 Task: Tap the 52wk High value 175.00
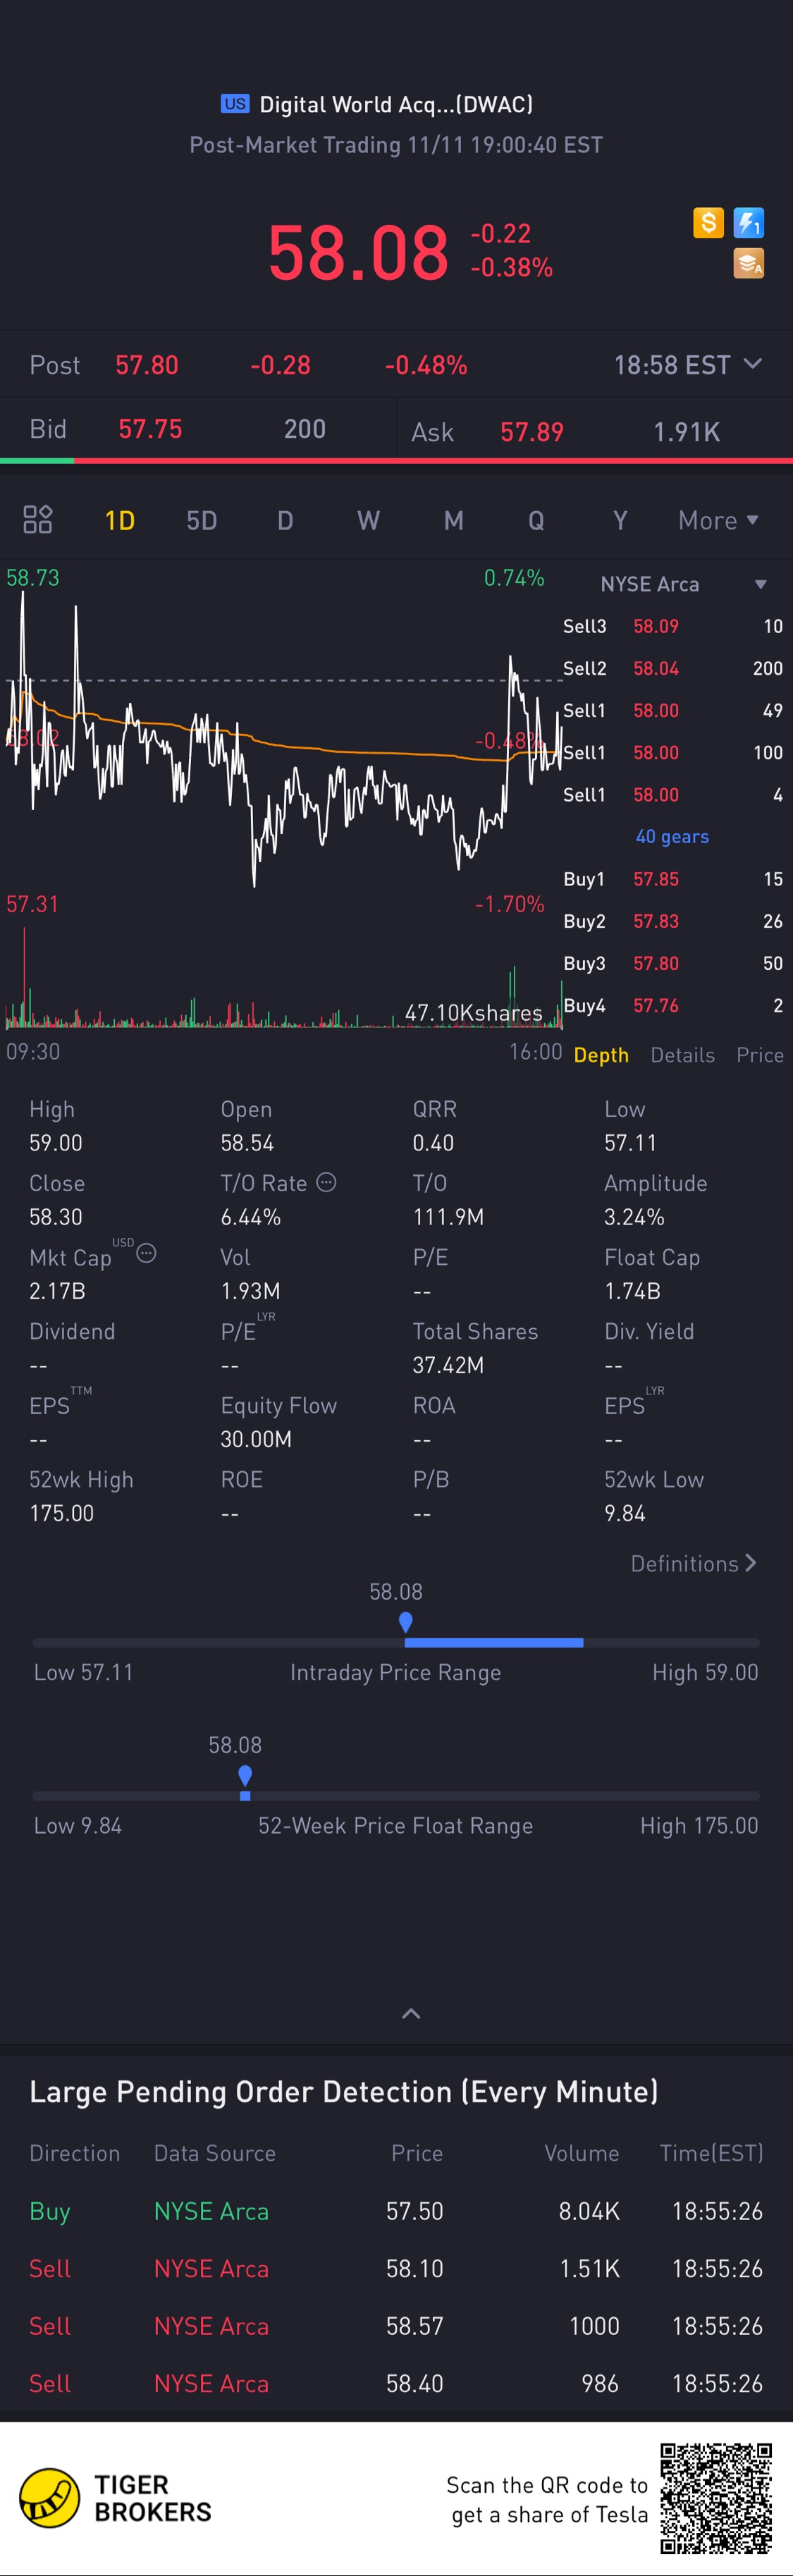click(x=61, y=1513)
